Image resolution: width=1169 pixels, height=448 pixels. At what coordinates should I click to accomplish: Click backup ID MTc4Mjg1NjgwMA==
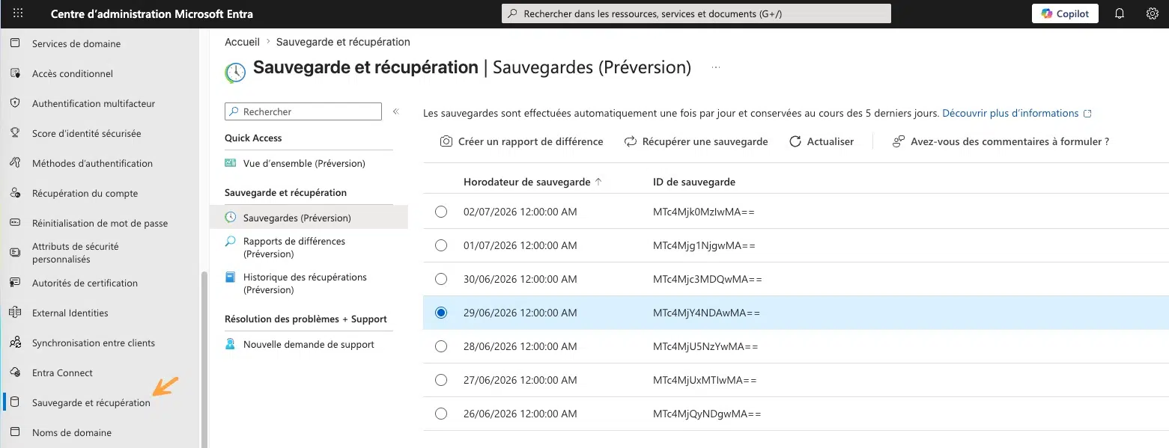click(704, 245)
